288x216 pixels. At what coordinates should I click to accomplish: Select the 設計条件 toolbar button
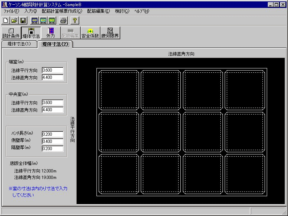pos(11,33)
